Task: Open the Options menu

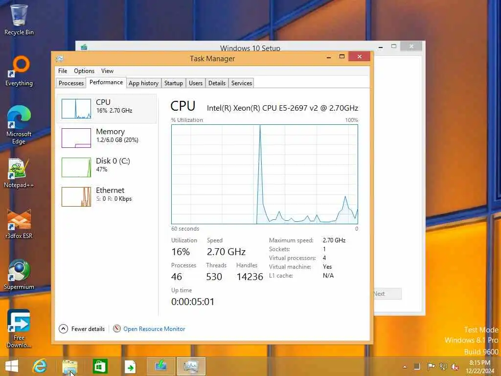Action: pyautogui.click(x=84, y=71)
